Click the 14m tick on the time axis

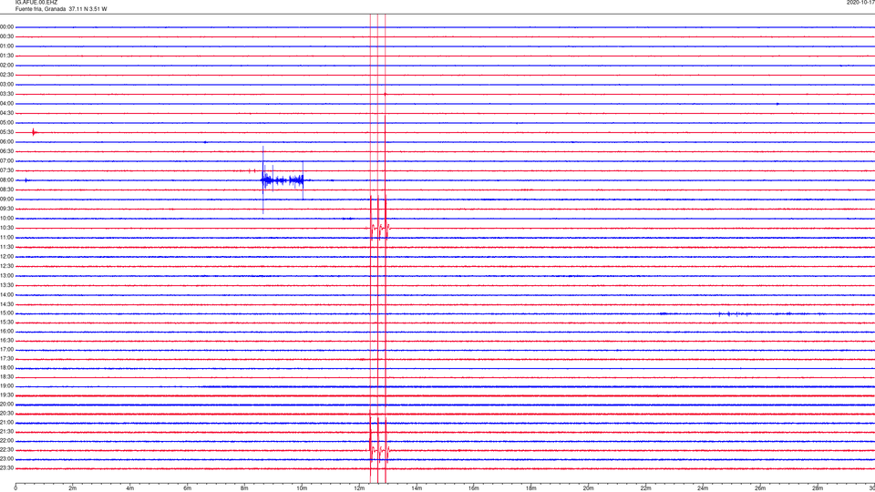pos(417,488)
